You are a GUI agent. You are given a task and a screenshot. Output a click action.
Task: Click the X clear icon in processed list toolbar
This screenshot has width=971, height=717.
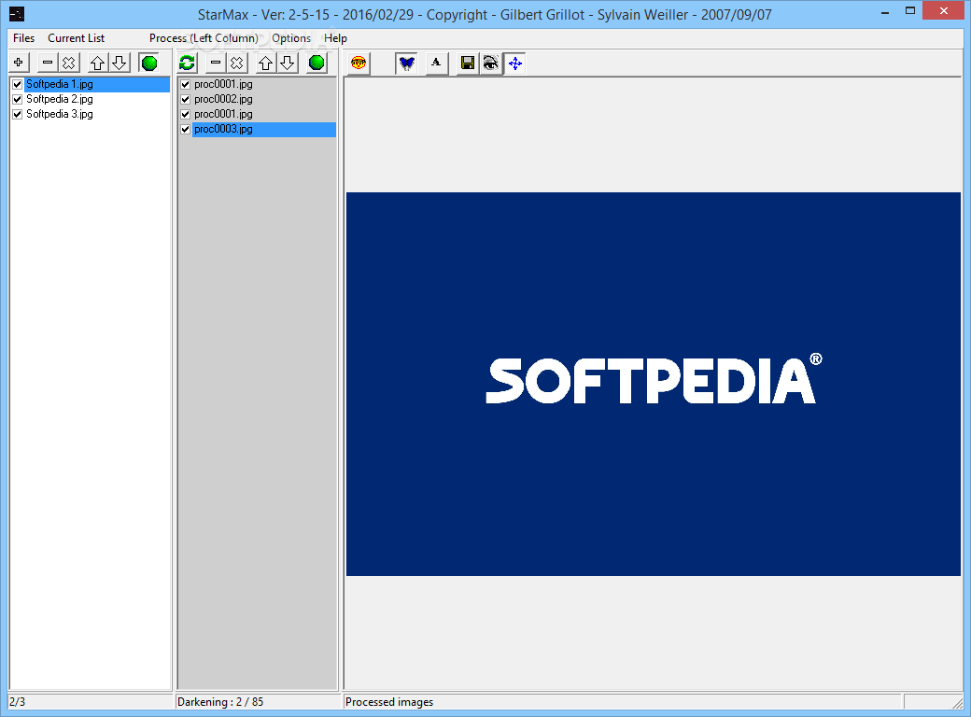click(x=236, y=63)
